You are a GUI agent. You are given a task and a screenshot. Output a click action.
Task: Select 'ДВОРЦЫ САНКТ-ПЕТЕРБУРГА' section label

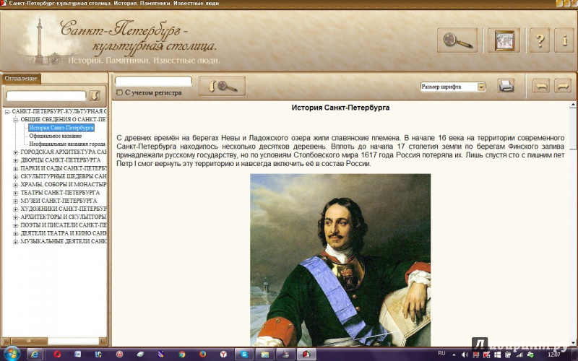click(61, 160)
